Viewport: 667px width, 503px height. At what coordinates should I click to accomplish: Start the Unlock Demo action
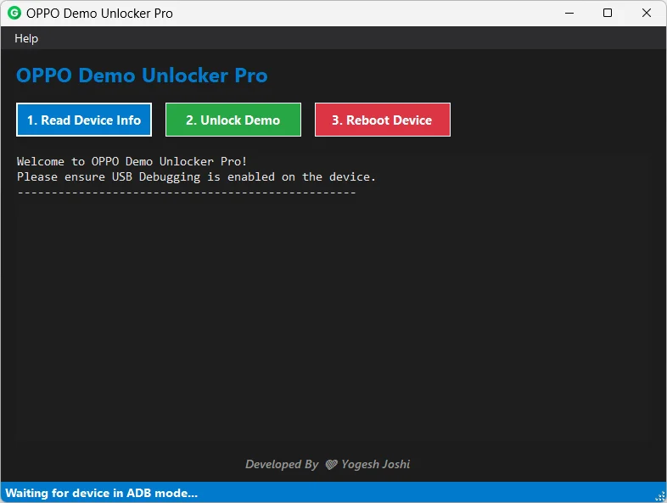pyautogui.click(x=233, y=120)
